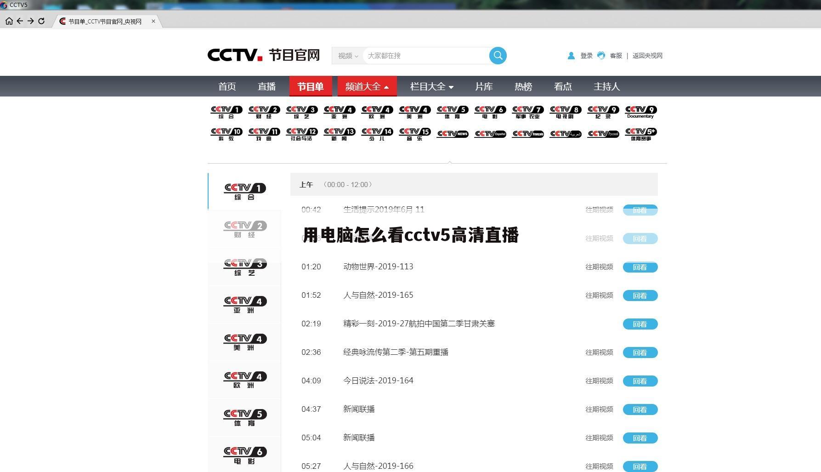The height and width of the screenshot is (472, 821).
Task: Select CCTV4 亚洲 in the left sidebar
Action: (x=244, y=304)
